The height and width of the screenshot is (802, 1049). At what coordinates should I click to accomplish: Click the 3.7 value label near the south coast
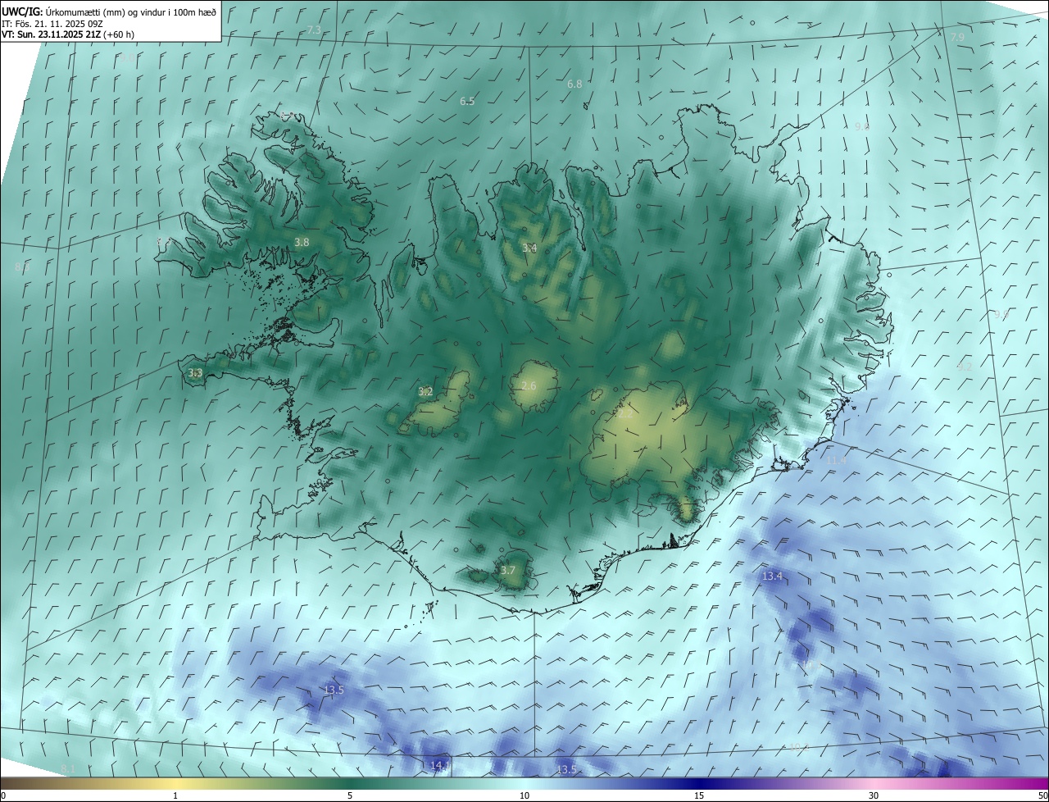tap(508, 571)
